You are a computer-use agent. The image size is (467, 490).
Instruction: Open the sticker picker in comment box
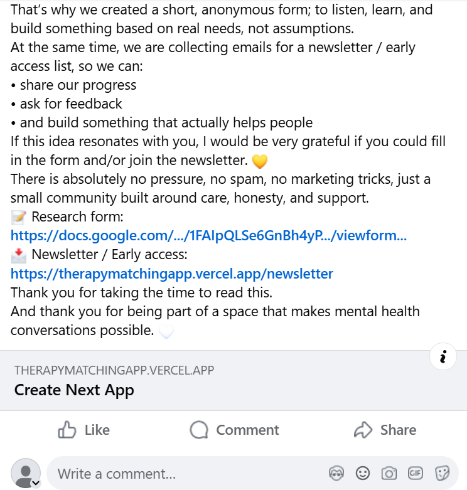[x=442, y=473]
